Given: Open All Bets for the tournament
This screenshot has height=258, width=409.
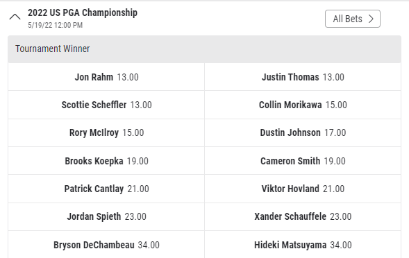Looking at the screenshot, I should (x=352, y=19).
